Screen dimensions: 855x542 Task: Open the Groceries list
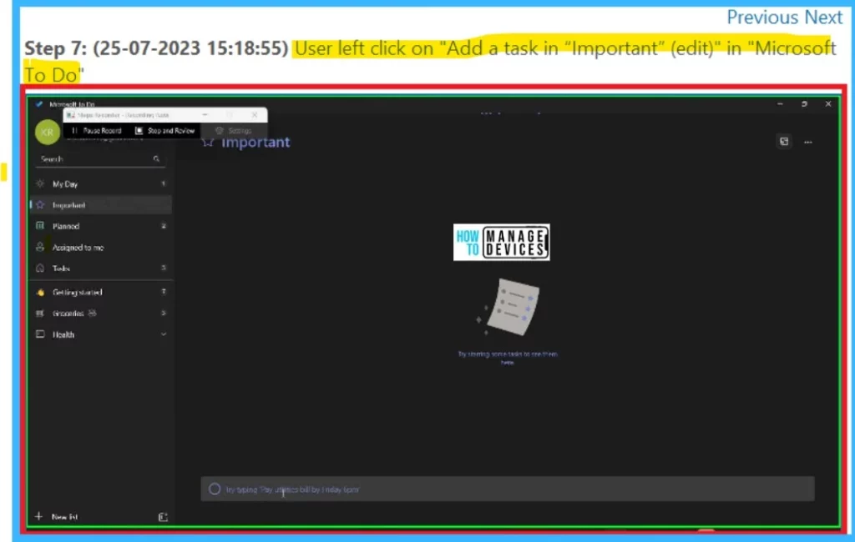[101, 314]
